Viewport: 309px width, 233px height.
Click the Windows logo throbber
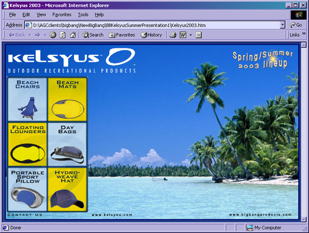pyautogui.click(x=298, y=15)
